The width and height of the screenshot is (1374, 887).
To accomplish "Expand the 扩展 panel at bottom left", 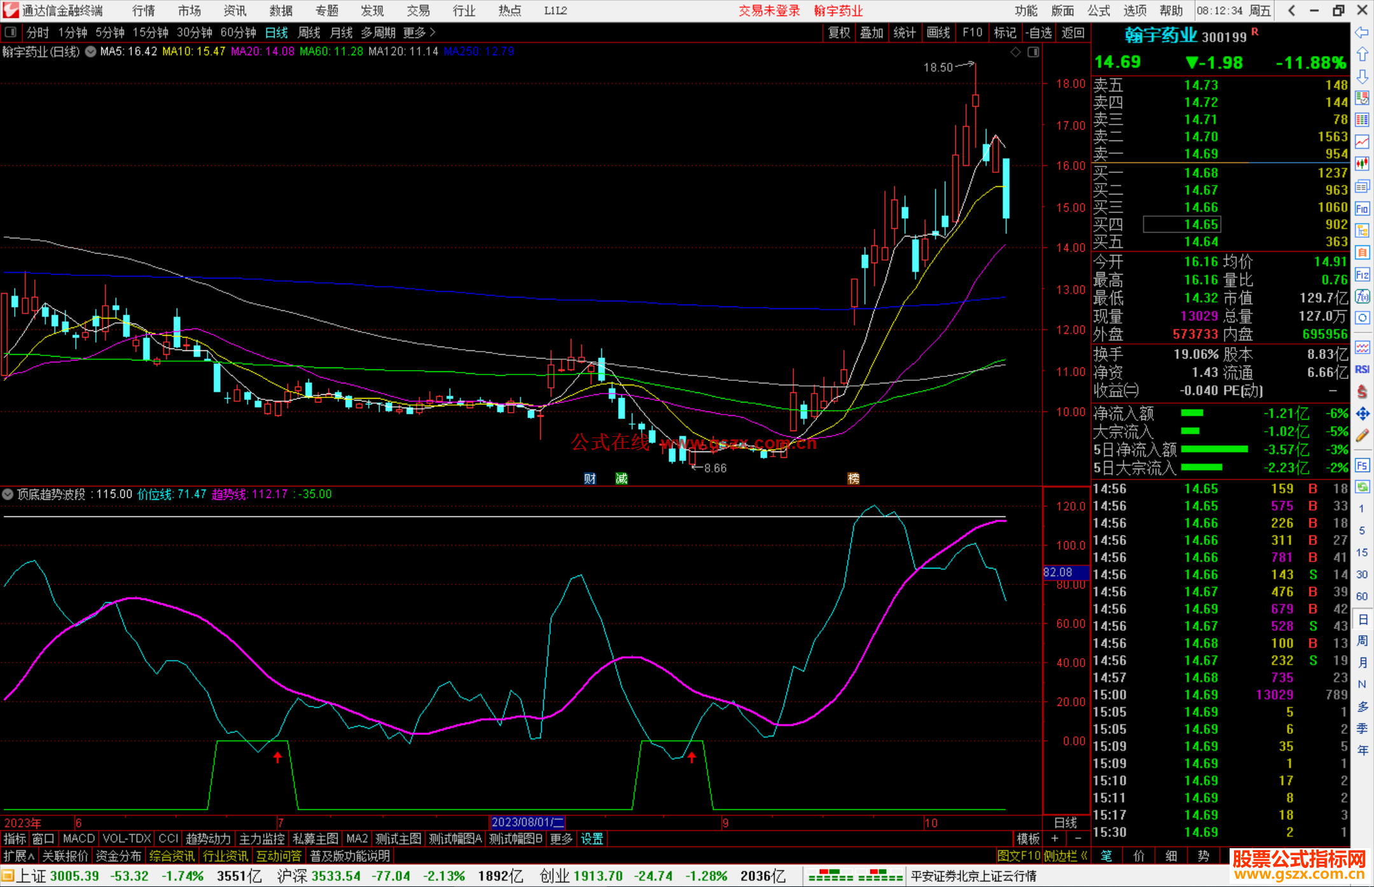I will coord(18,856).
